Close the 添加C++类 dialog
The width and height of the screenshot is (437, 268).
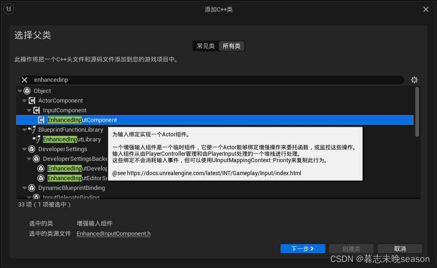[x=426, y=9]
